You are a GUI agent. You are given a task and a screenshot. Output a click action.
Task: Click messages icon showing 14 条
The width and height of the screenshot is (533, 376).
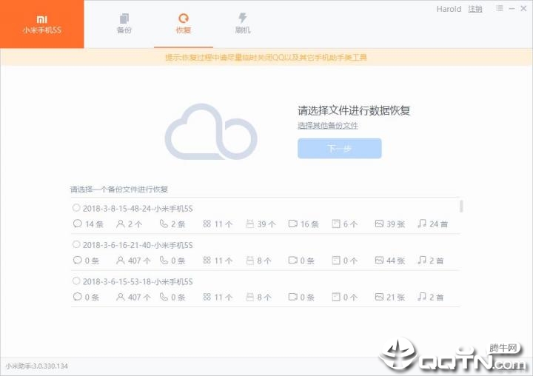point(78,224)
